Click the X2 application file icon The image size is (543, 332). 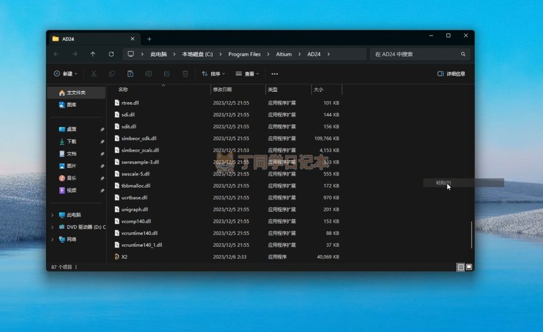click(x=117, y=257)
